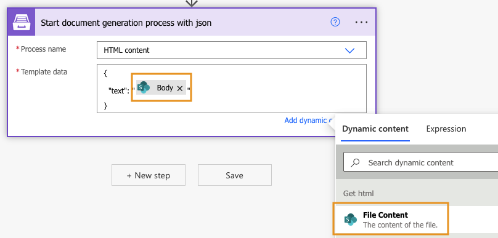Image resolution: width=498 pixels, height=238 pixels.
Task: Click the action title Start document generation
Action: (x=126, y=23)
